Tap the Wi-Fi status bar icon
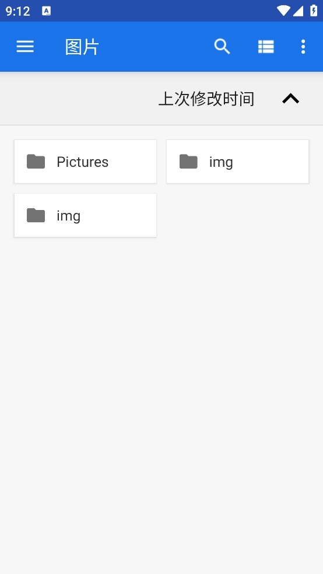323x574 pixels. click(x=283, y=10)
